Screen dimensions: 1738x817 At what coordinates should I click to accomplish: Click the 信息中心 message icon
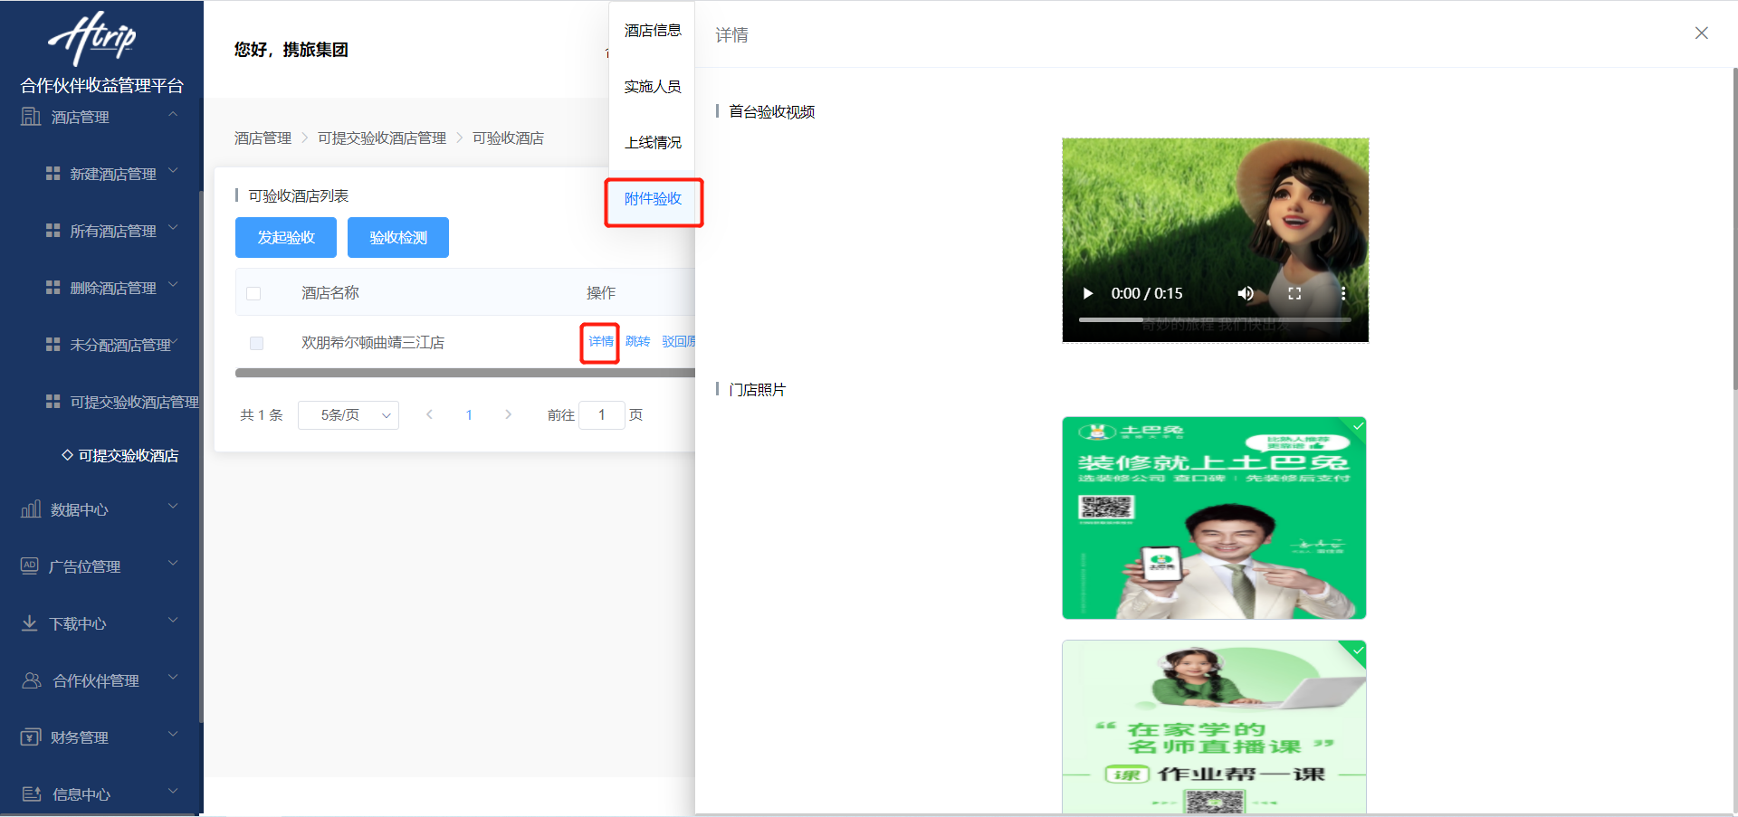pyautogui.click(x=32, y=793)
